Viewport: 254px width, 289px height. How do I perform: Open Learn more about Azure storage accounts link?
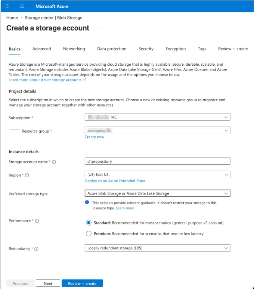point(47,80)
